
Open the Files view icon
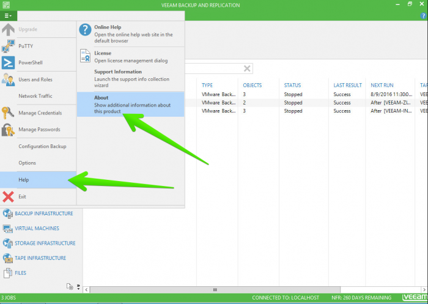click(x=7, y=273)
